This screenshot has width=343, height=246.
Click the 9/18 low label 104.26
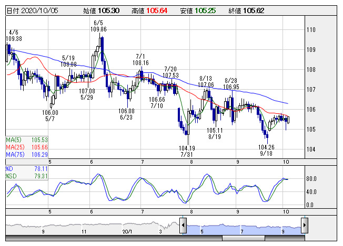pos(267,148)
